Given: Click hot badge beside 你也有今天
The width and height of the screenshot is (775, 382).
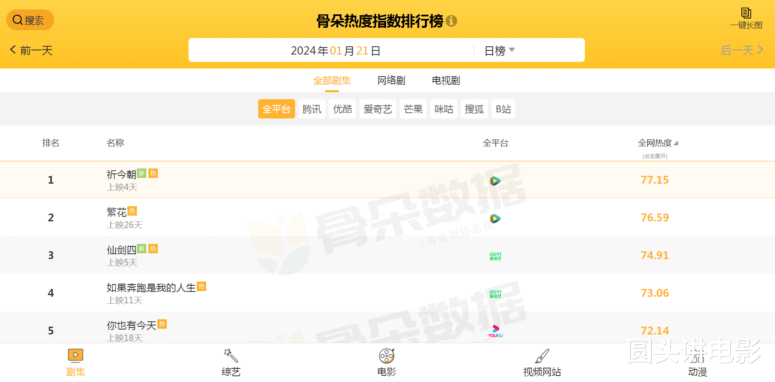Looking at the screenshot, I should pyautogui.click(x=162, y=324).
